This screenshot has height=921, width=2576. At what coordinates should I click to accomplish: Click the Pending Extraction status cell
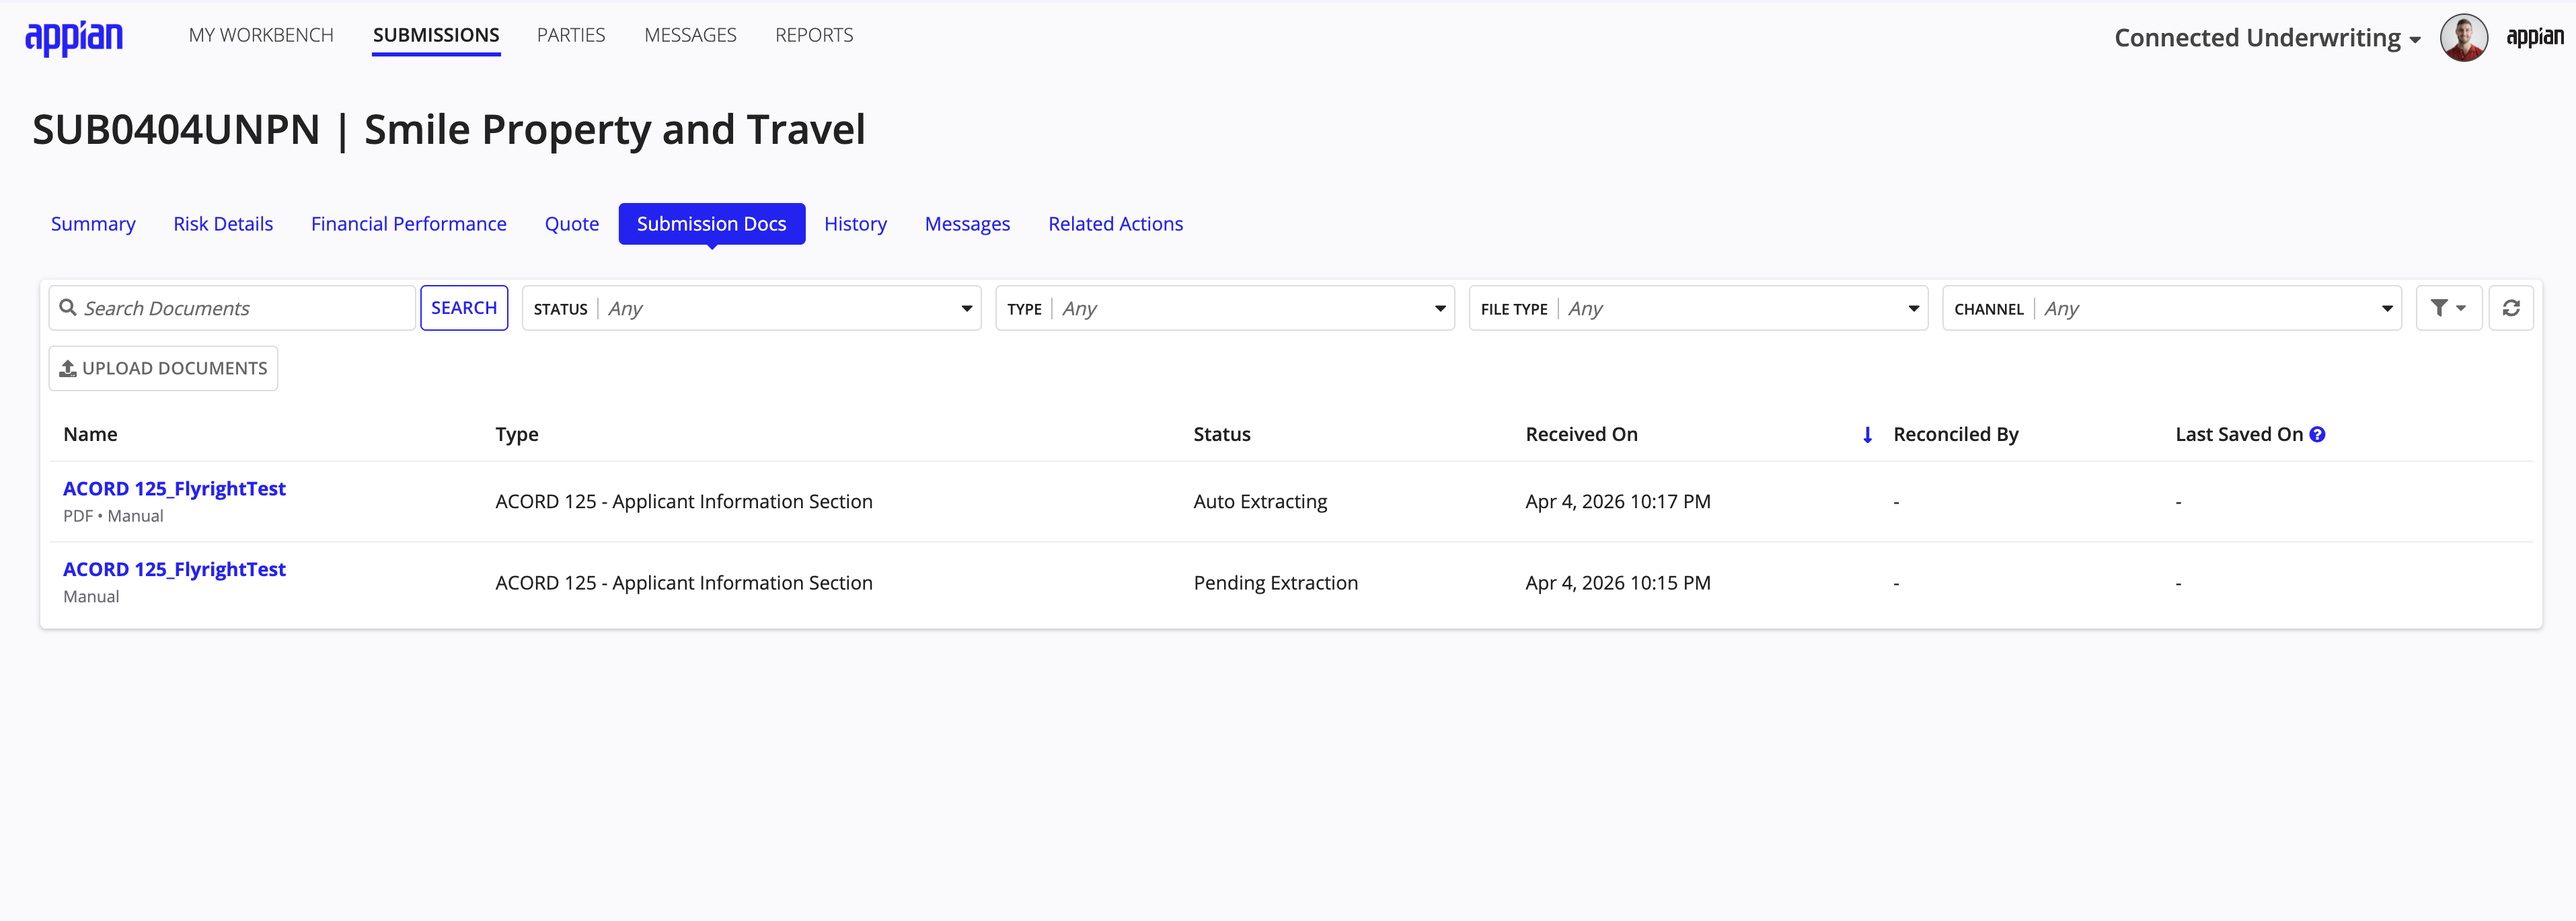click(x=1275, y=583)
